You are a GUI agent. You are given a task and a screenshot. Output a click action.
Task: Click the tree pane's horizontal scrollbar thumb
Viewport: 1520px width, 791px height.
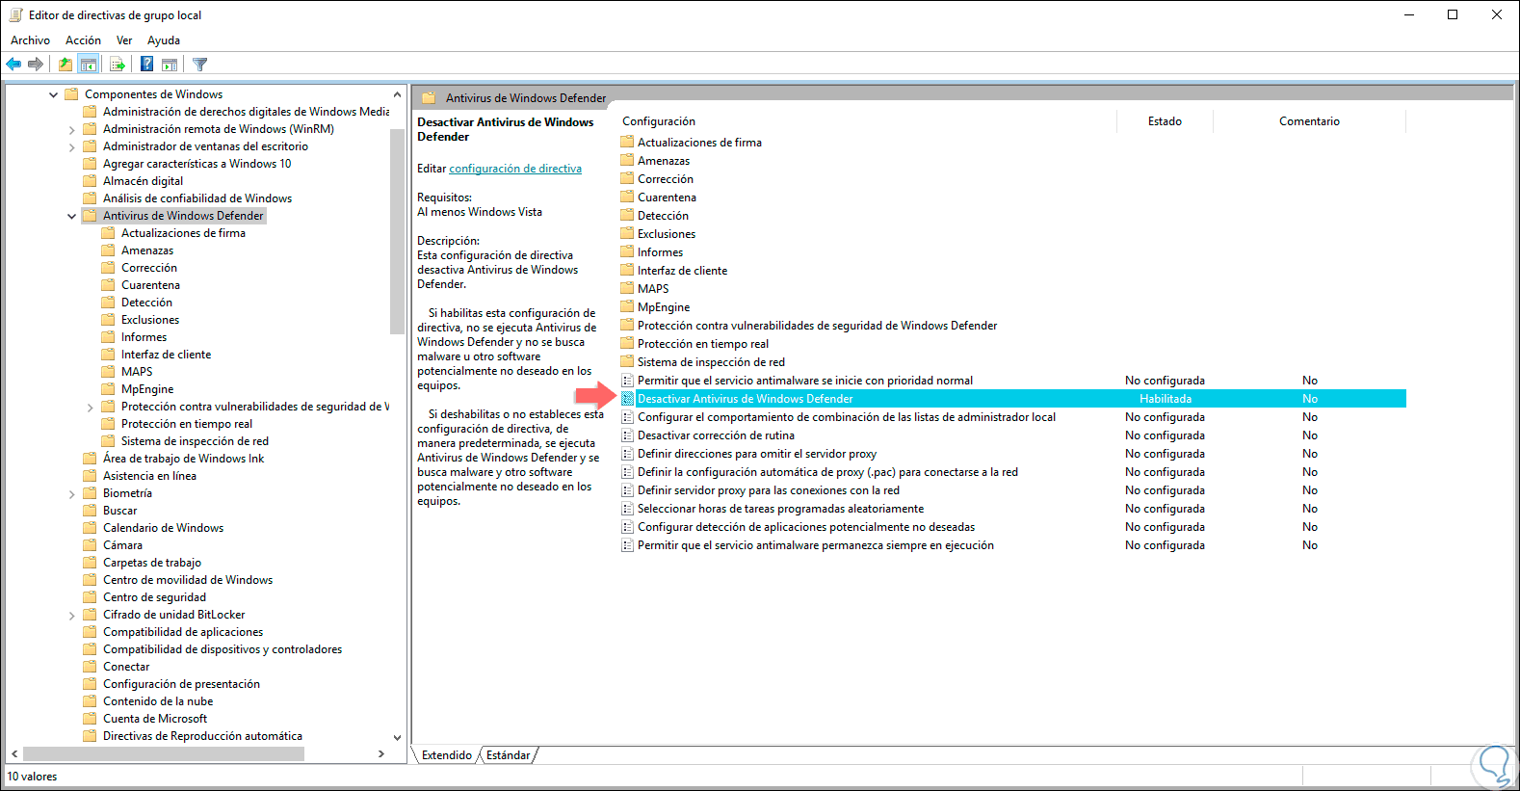click(164, 753)
